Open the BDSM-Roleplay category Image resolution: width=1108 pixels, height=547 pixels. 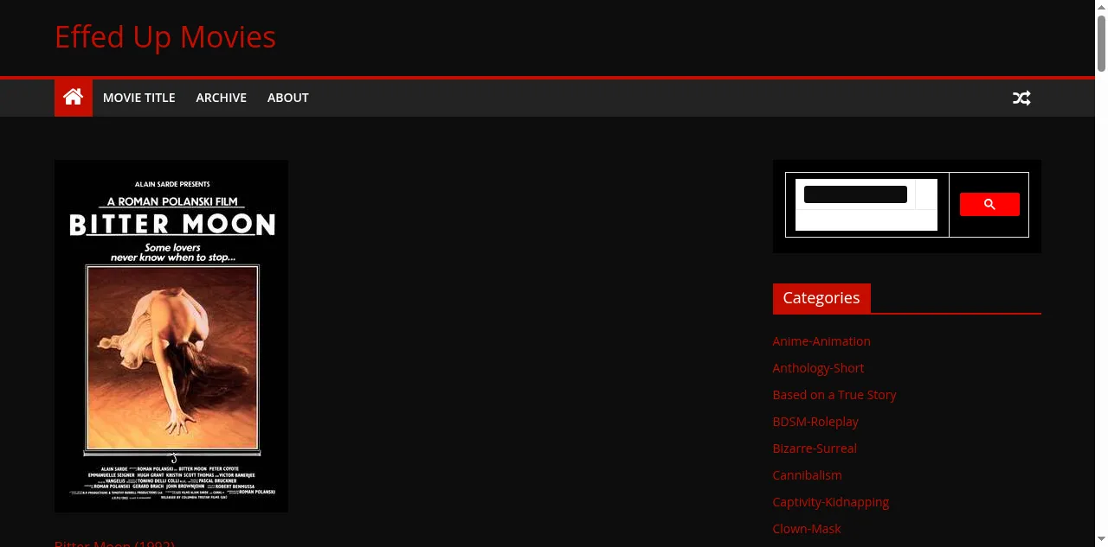(815, 422)
